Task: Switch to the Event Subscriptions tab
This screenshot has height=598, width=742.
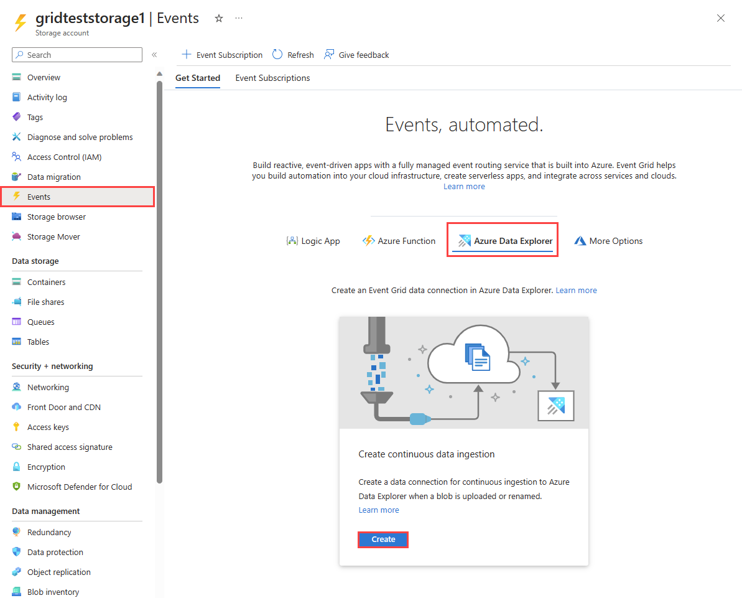Action: click(x=272, y=78)
